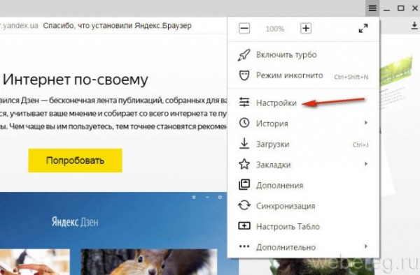This screenshot has height=275, width=420.
Task: Click the 100% zoom value
Action: (275, 29)
